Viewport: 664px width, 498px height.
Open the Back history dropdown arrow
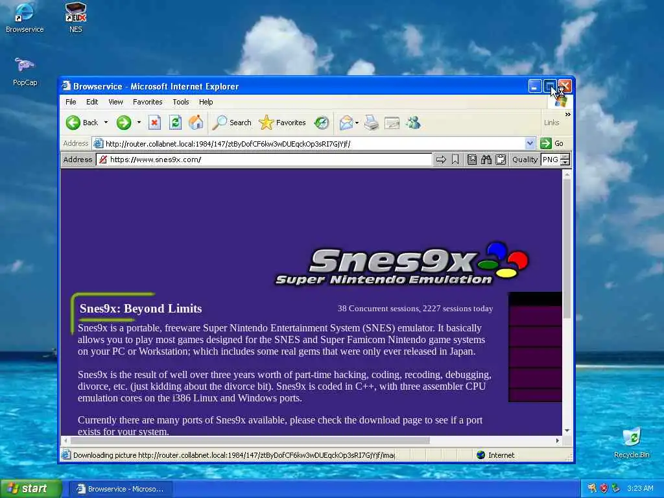[106, 123]
